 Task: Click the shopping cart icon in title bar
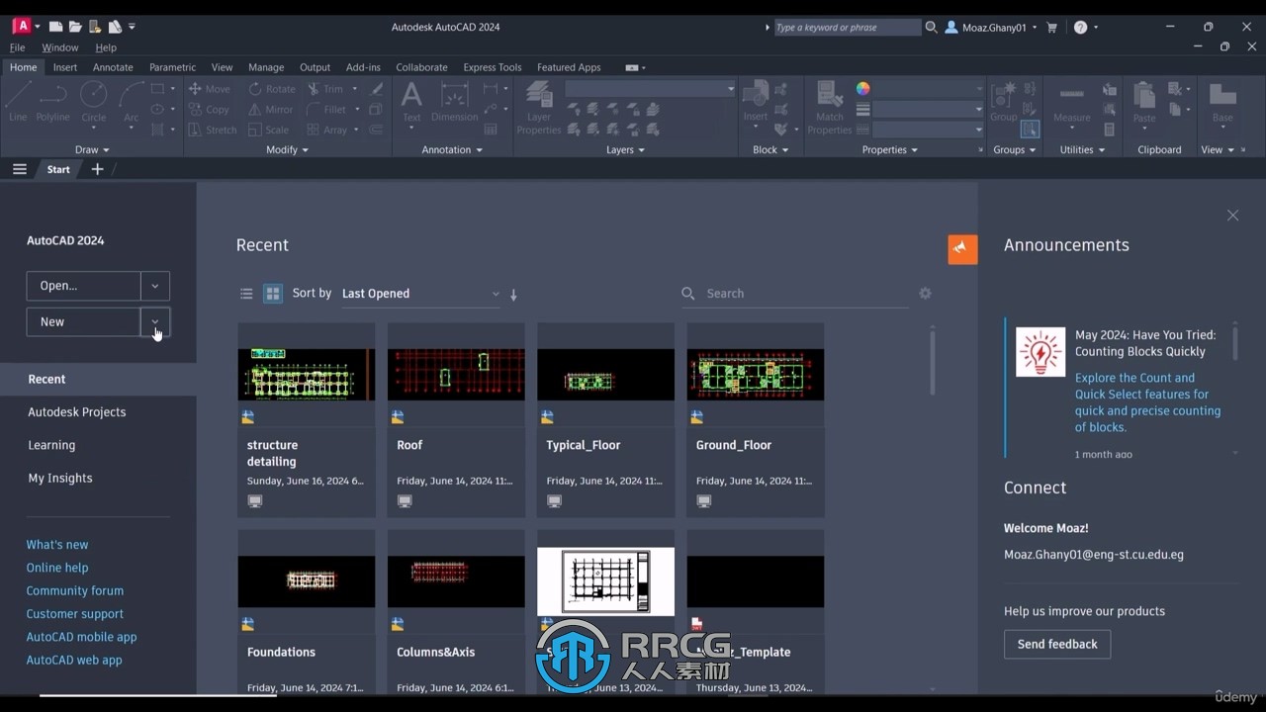[1051, 28]
